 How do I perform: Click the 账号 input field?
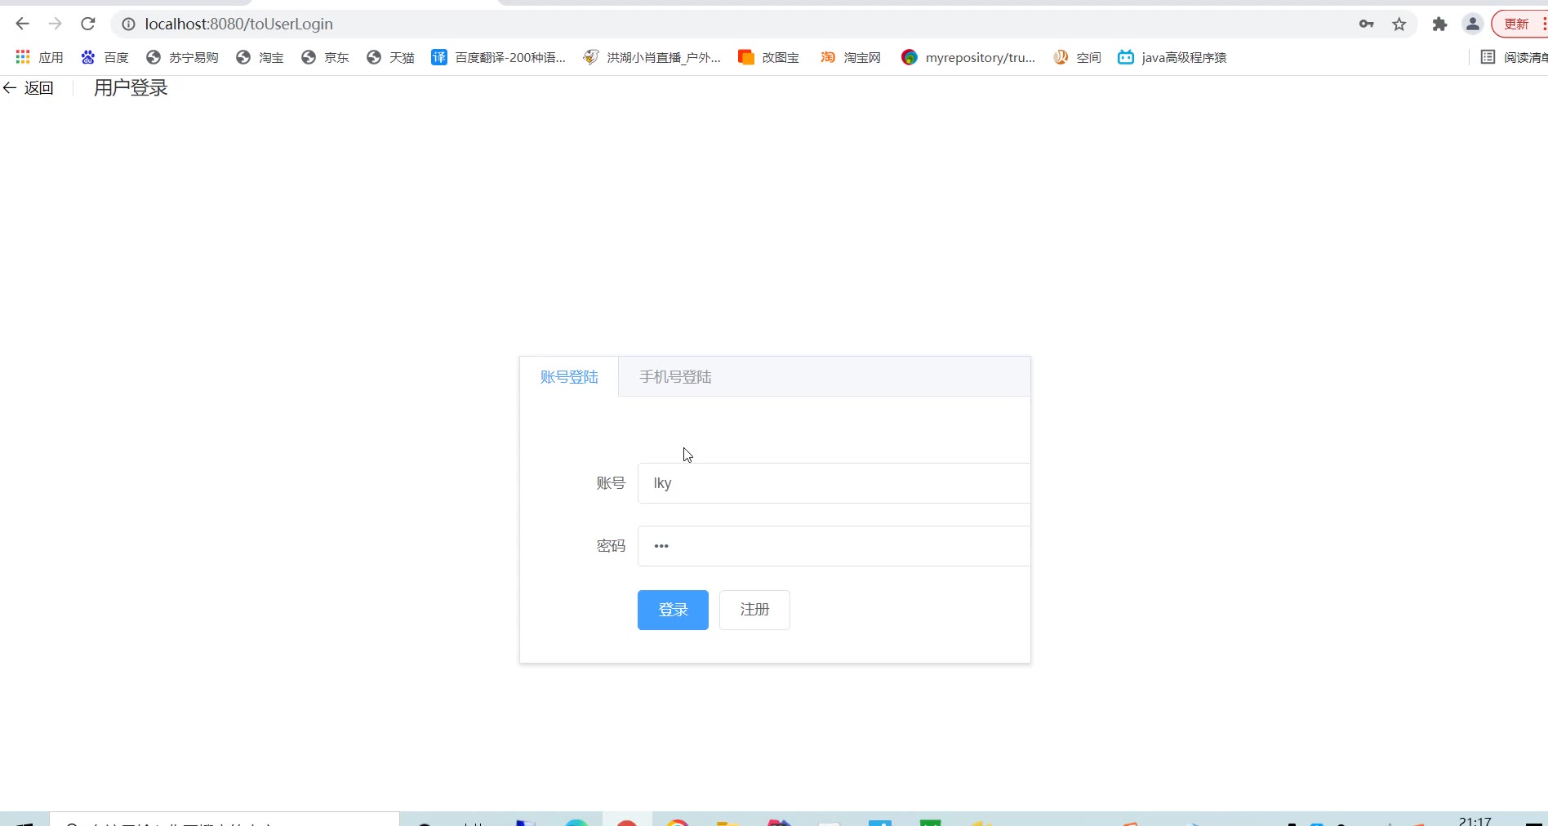click(834, 483)
